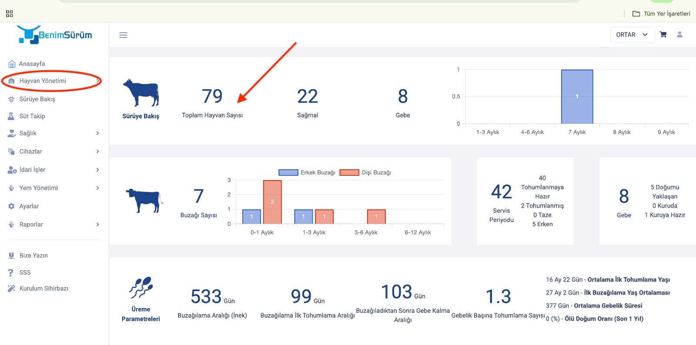The width and height of the screenshot is (696, 345).
Task: Expand the Raporlar submenu
Action: pyautogui.click(x=54, y=224)
